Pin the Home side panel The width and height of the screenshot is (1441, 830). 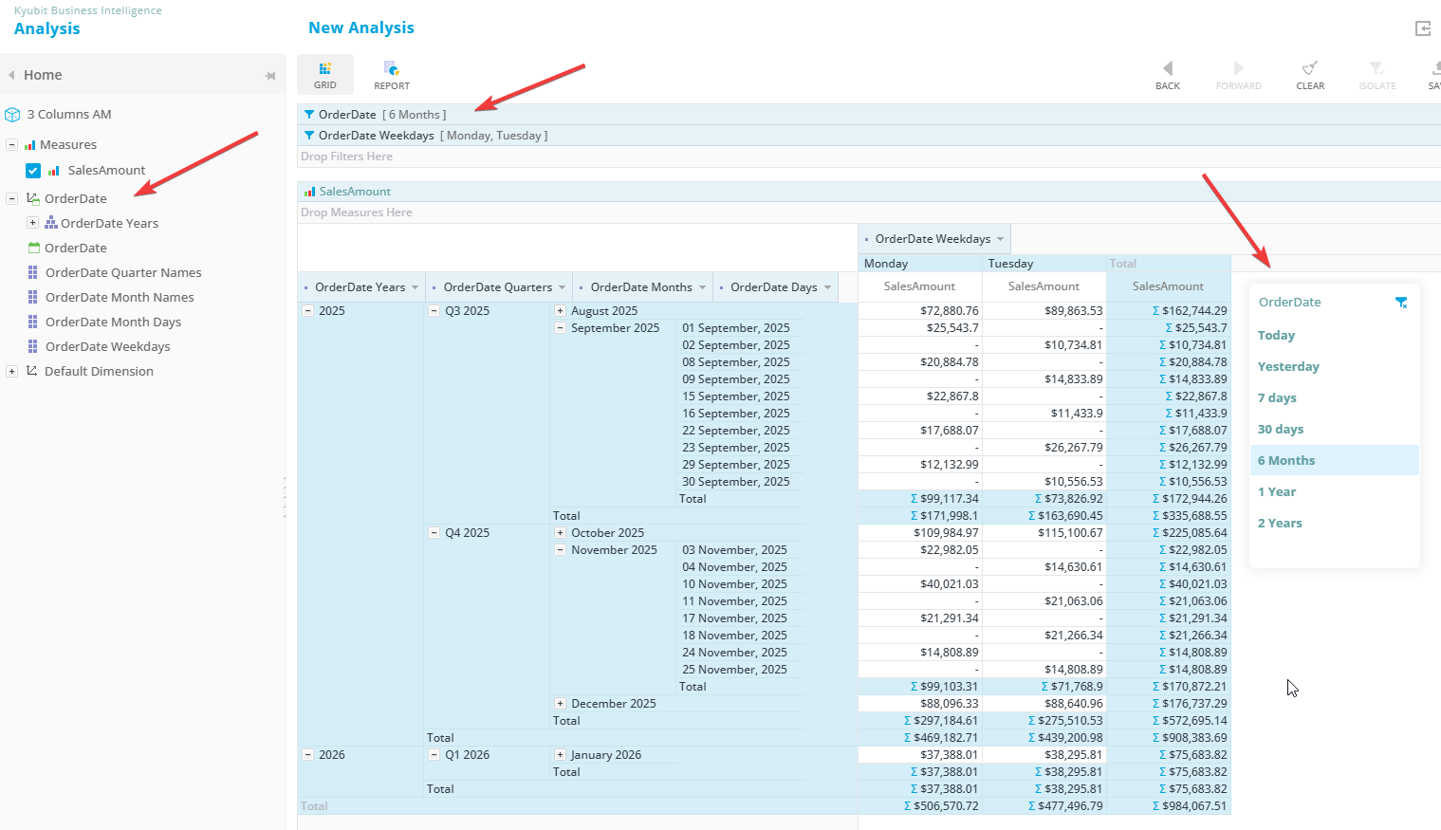[270, 76]
